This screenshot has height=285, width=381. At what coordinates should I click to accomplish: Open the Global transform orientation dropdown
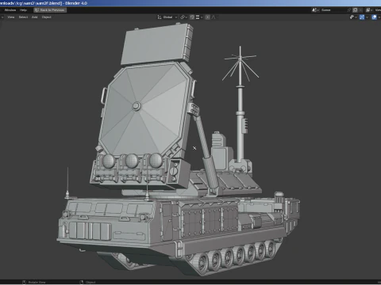pyautogui.click(x=167, y=17)
